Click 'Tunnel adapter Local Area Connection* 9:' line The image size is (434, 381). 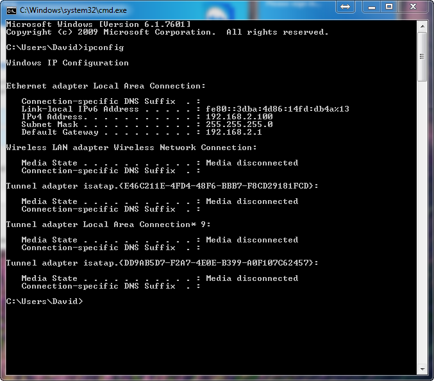(x=108, y=224)
